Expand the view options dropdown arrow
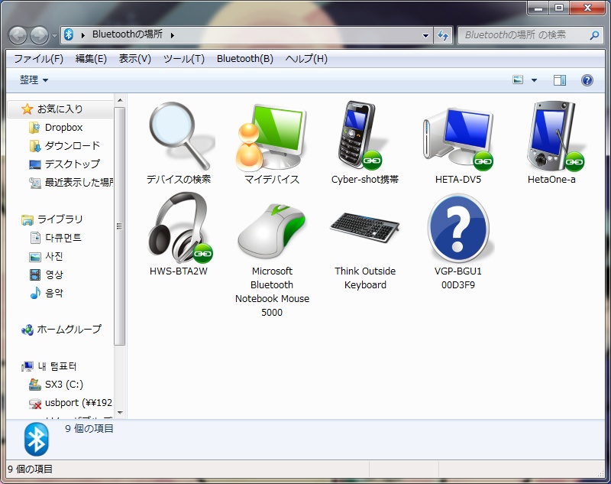The height and width of the screenshot is (484, 611). 534,80
